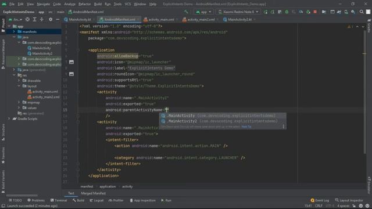Select activity_main.xml in project tree

point(42,92)
